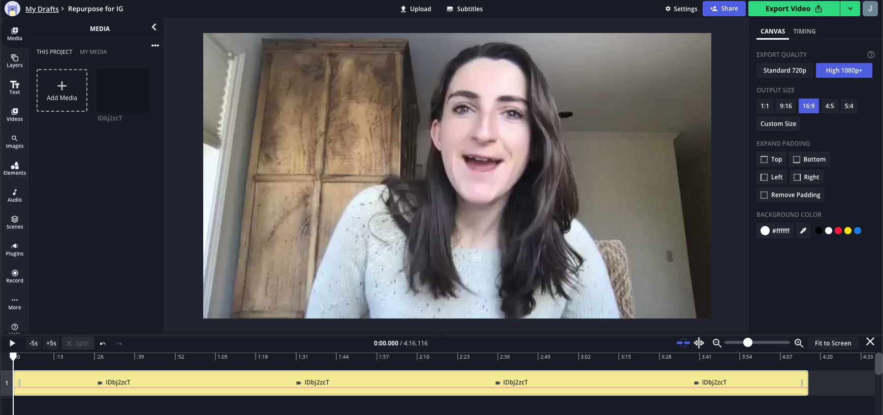
Task: Open the Audio panel
Action: pyautogui.click(x=15, y=195)
